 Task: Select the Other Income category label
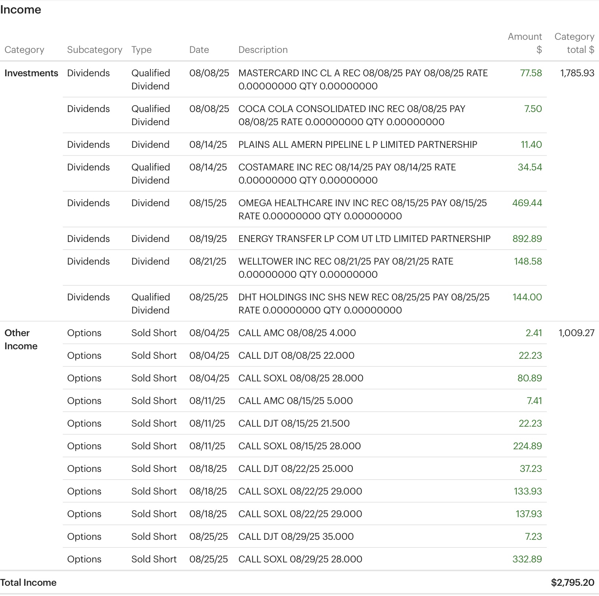21,339
